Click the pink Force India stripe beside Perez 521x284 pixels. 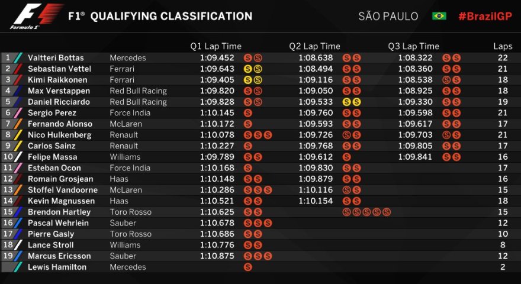[x=18, y=113]
